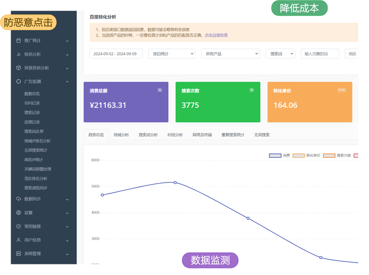This screenshot has width=369, height=275.
Task: Click the 数据同步 cloud download icon
Action: 18,199
